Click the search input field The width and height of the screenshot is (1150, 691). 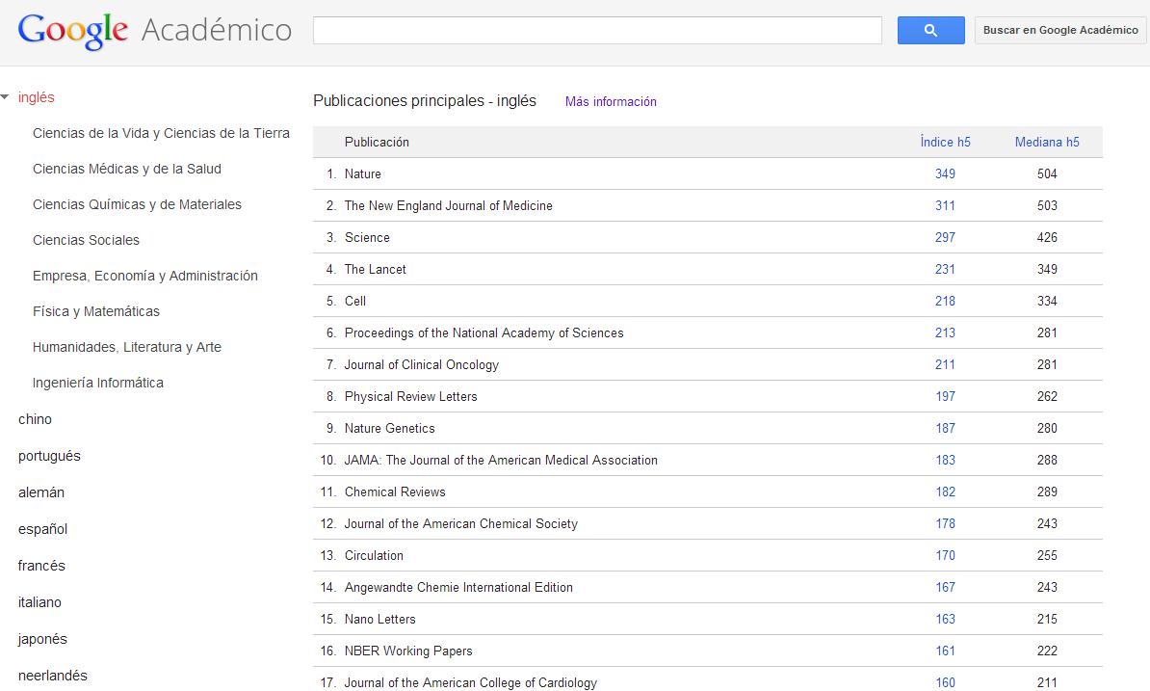click(597, 30)
